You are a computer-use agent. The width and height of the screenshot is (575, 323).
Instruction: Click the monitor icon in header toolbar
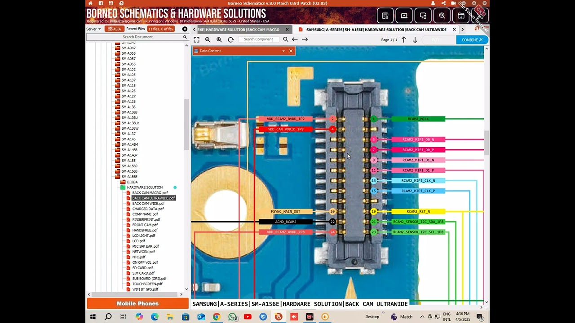tap(404, 16)
